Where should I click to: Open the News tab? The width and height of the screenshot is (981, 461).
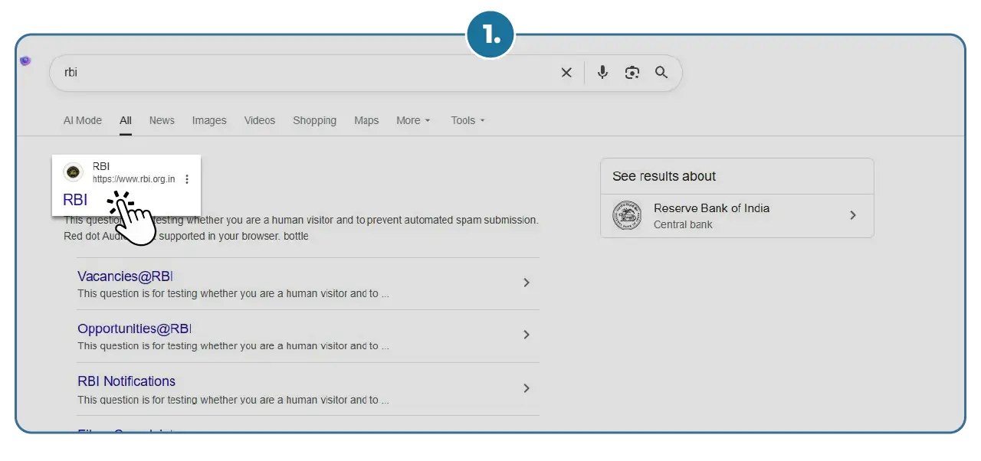[162, 120]
